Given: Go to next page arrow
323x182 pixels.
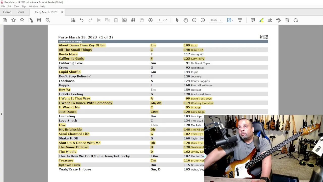Looking at the screenshot, I should click(x=150, y=20).
